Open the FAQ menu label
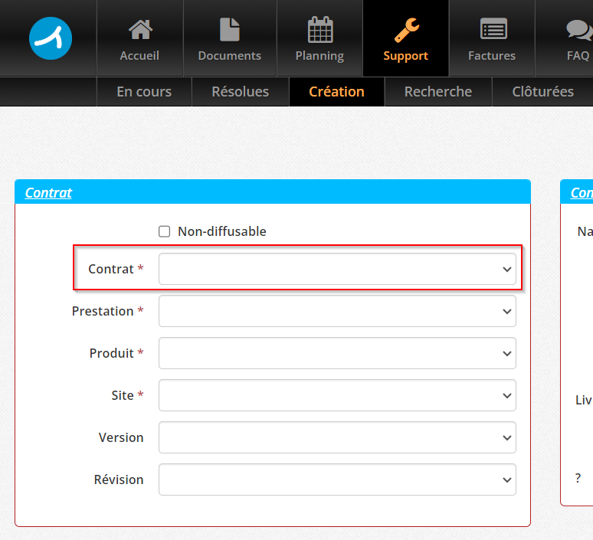The width and height of the screenshot is (593, 540). pyautogui.click(x=578, y=56)
